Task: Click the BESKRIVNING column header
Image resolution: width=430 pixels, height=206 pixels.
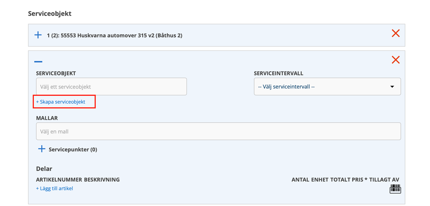Action: (102, 180)
